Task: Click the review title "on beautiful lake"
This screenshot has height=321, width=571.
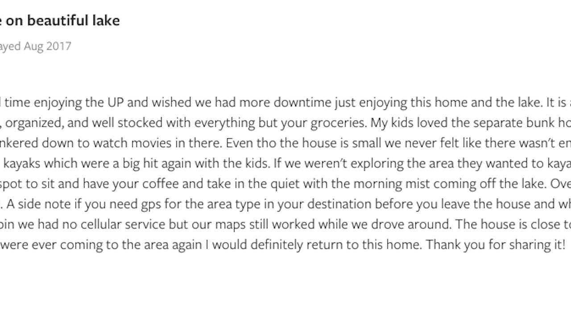Action: pos(62,21)
